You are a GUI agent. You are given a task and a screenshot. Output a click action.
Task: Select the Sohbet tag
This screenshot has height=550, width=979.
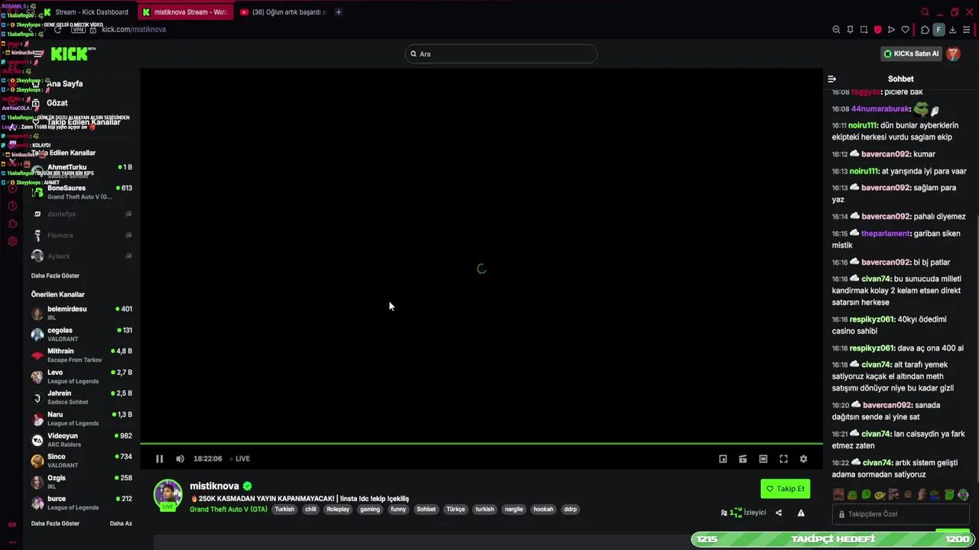point(426,510)
